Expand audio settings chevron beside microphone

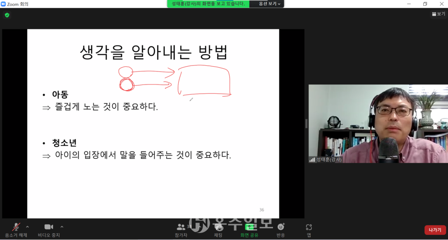coord(28,227)
